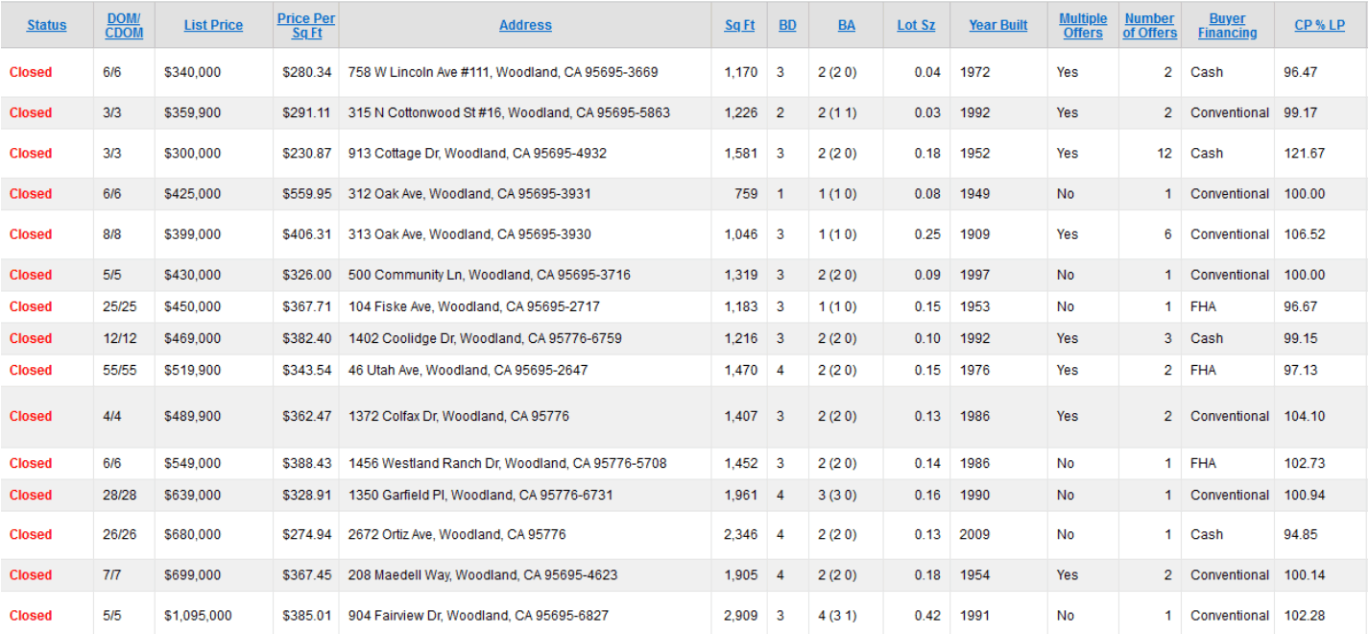
Task: Select address 904 Fairview Dr
Action: 478,615
